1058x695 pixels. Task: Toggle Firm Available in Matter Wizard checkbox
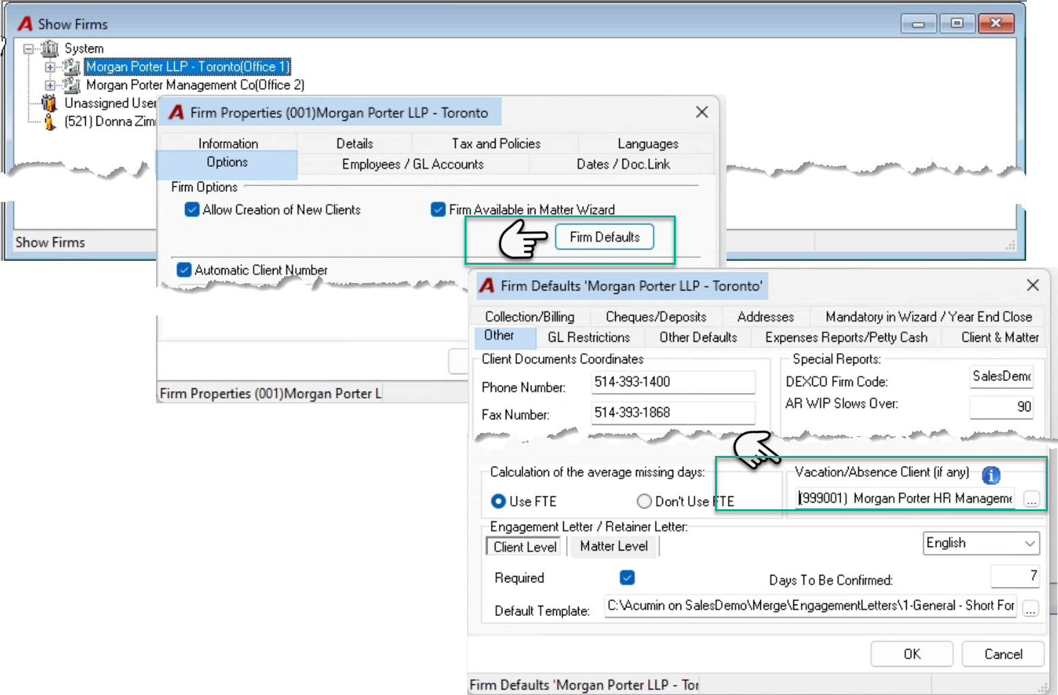[438, 210]
